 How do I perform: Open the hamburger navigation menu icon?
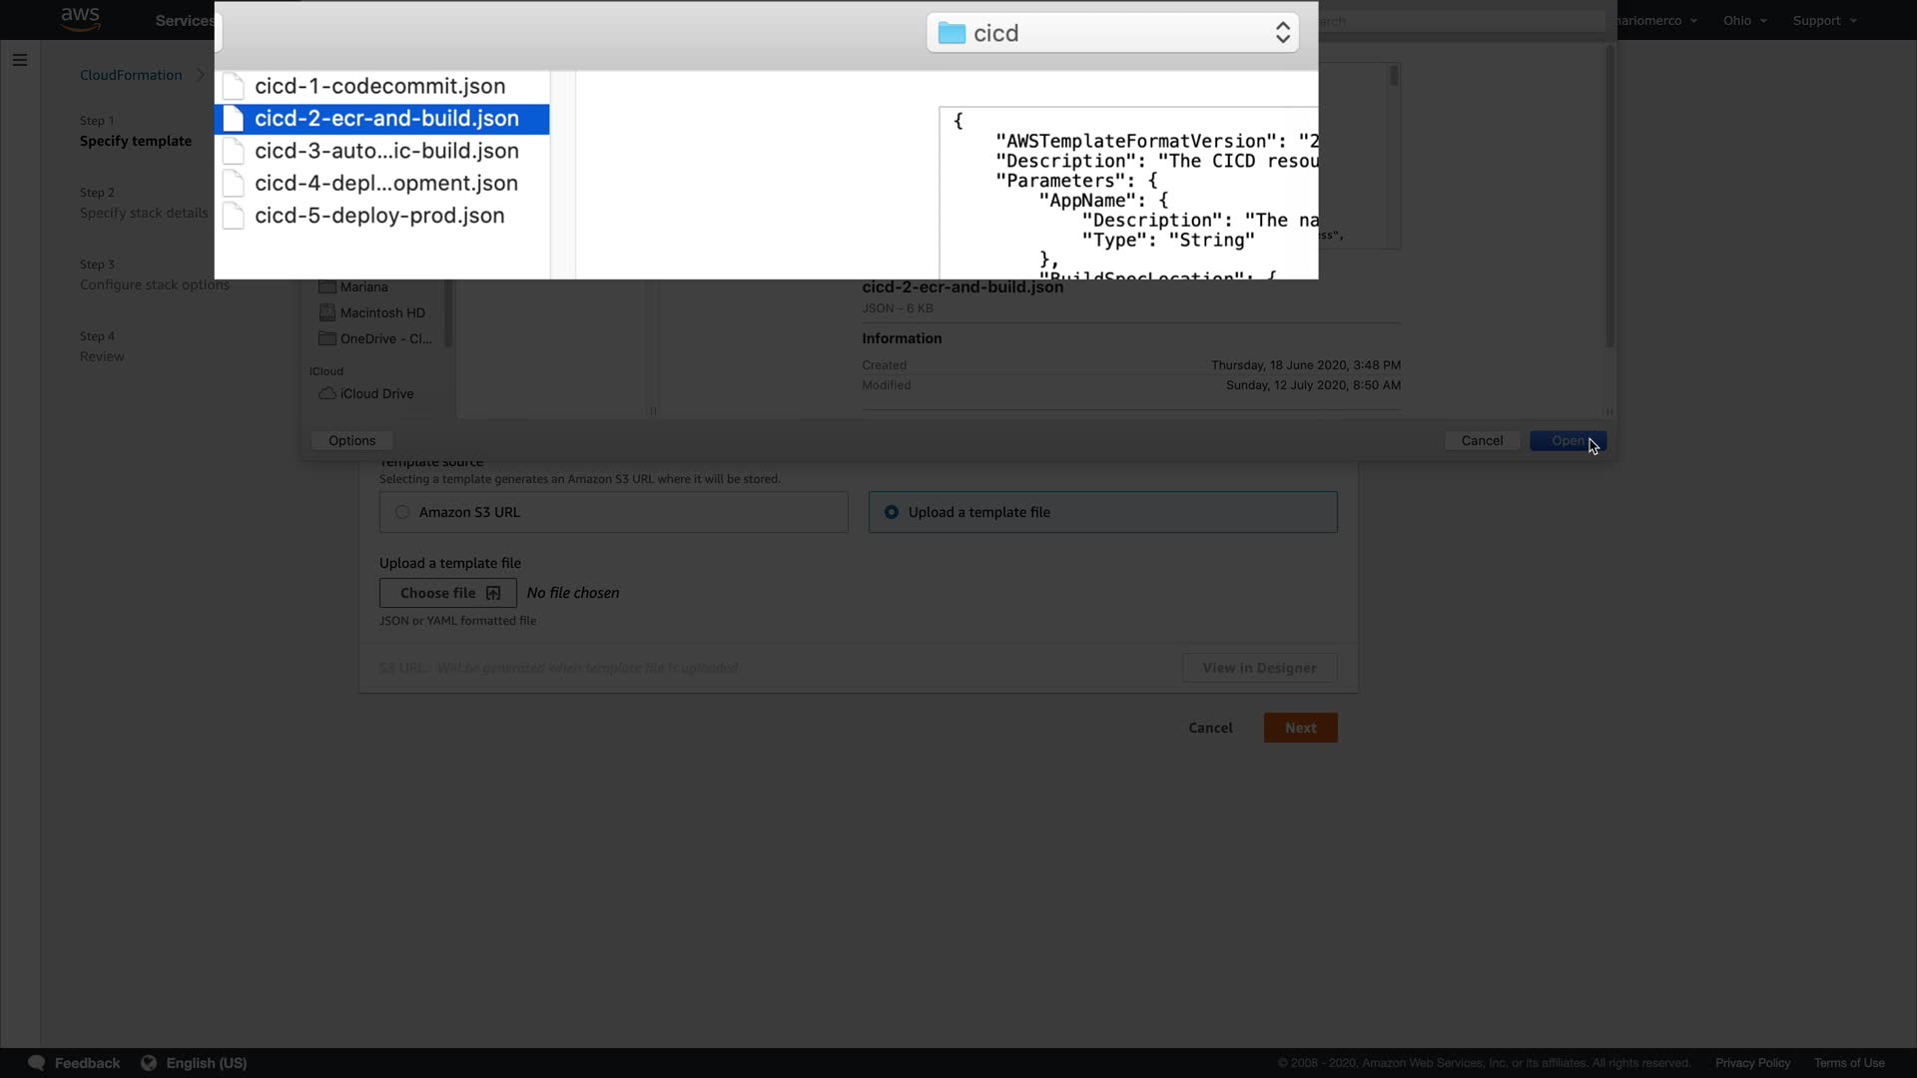click(x=19, y=60)
